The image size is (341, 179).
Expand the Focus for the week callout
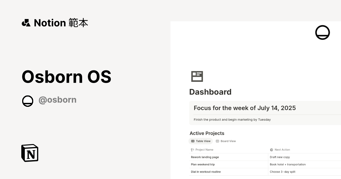[x=245, y=108]
